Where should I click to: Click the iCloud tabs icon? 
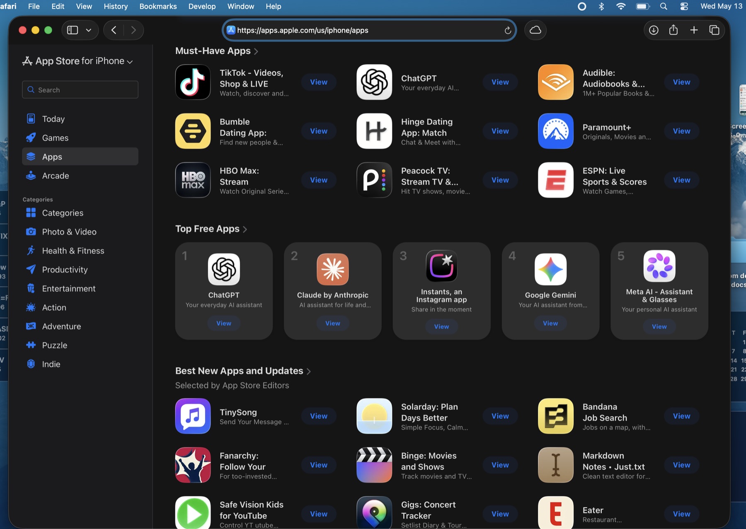pos(535,30)
